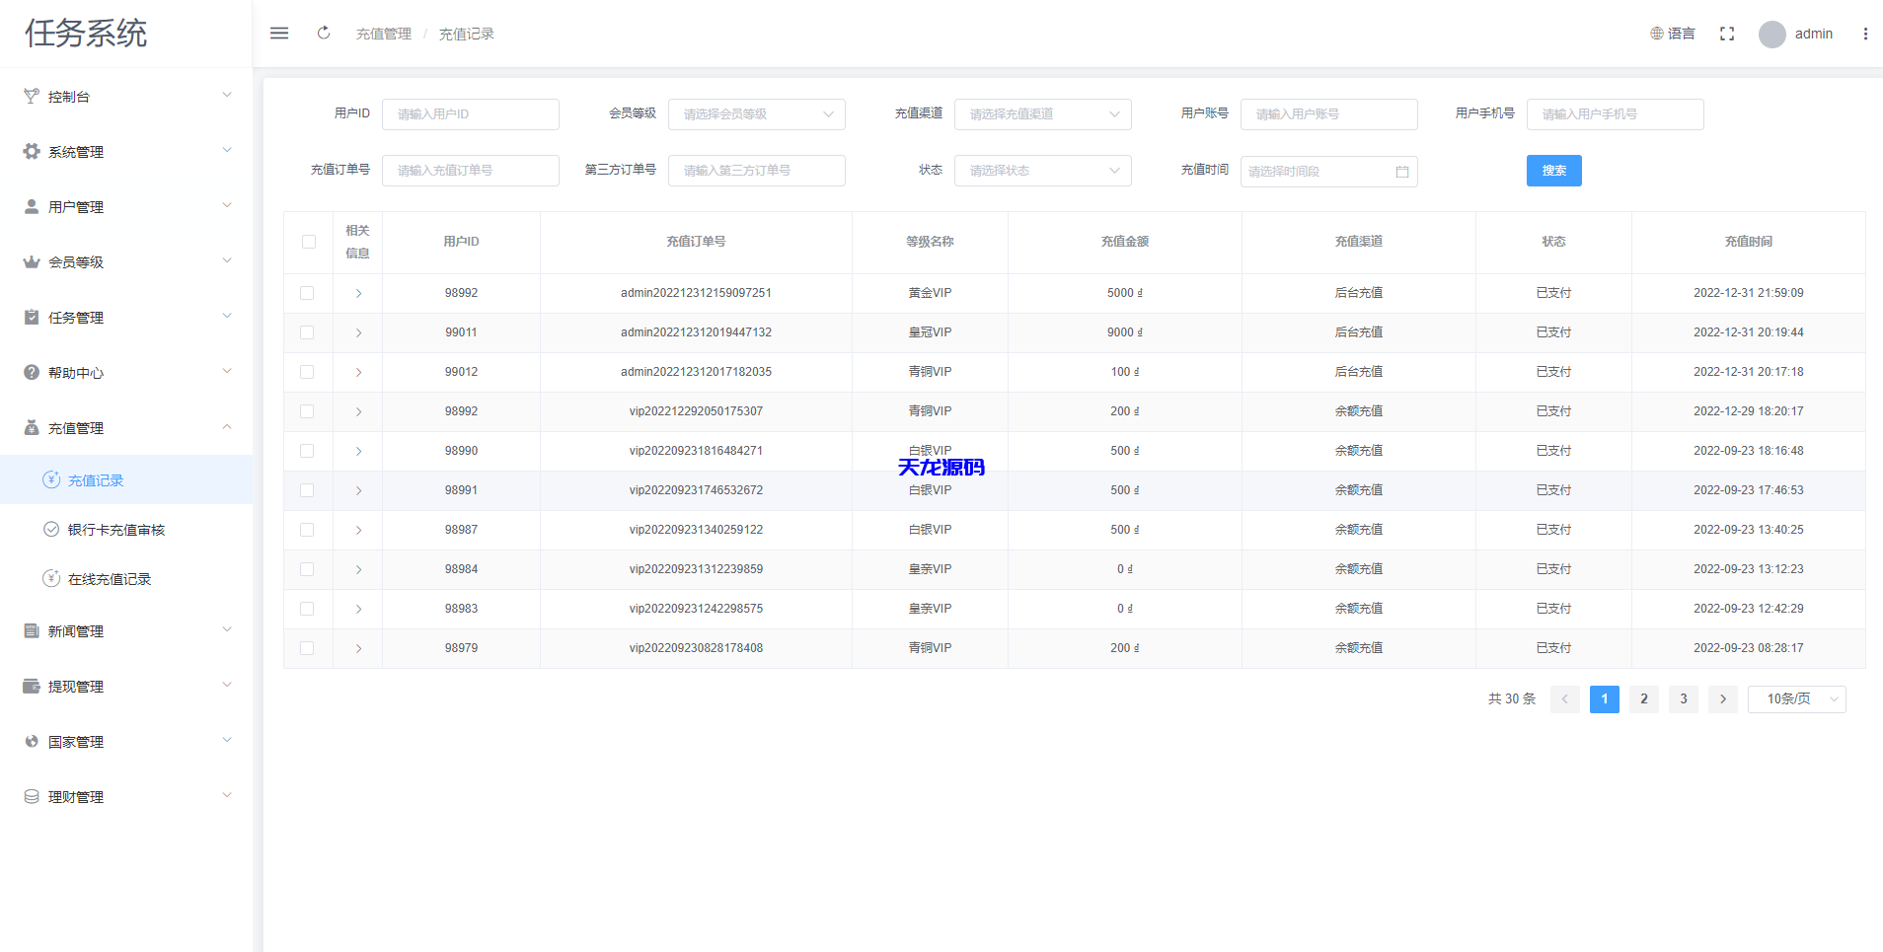
Task: Open the 新闻管理 menu
Action: 126,630
